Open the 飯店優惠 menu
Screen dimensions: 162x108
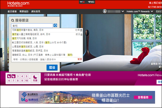pyautogui.click(x=12, y=11)
